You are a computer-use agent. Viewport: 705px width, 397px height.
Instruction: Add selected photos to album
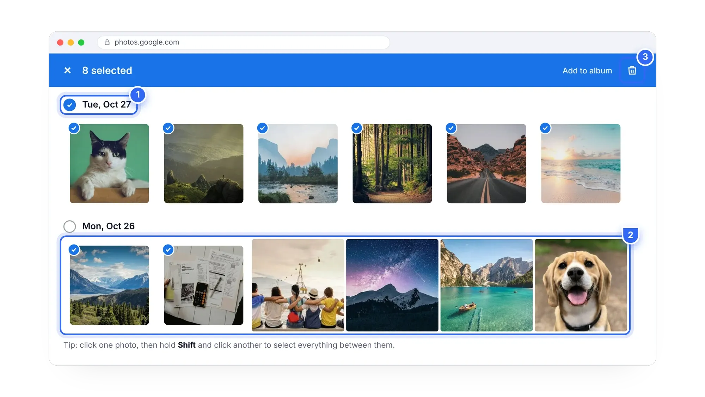pos(587,71)
